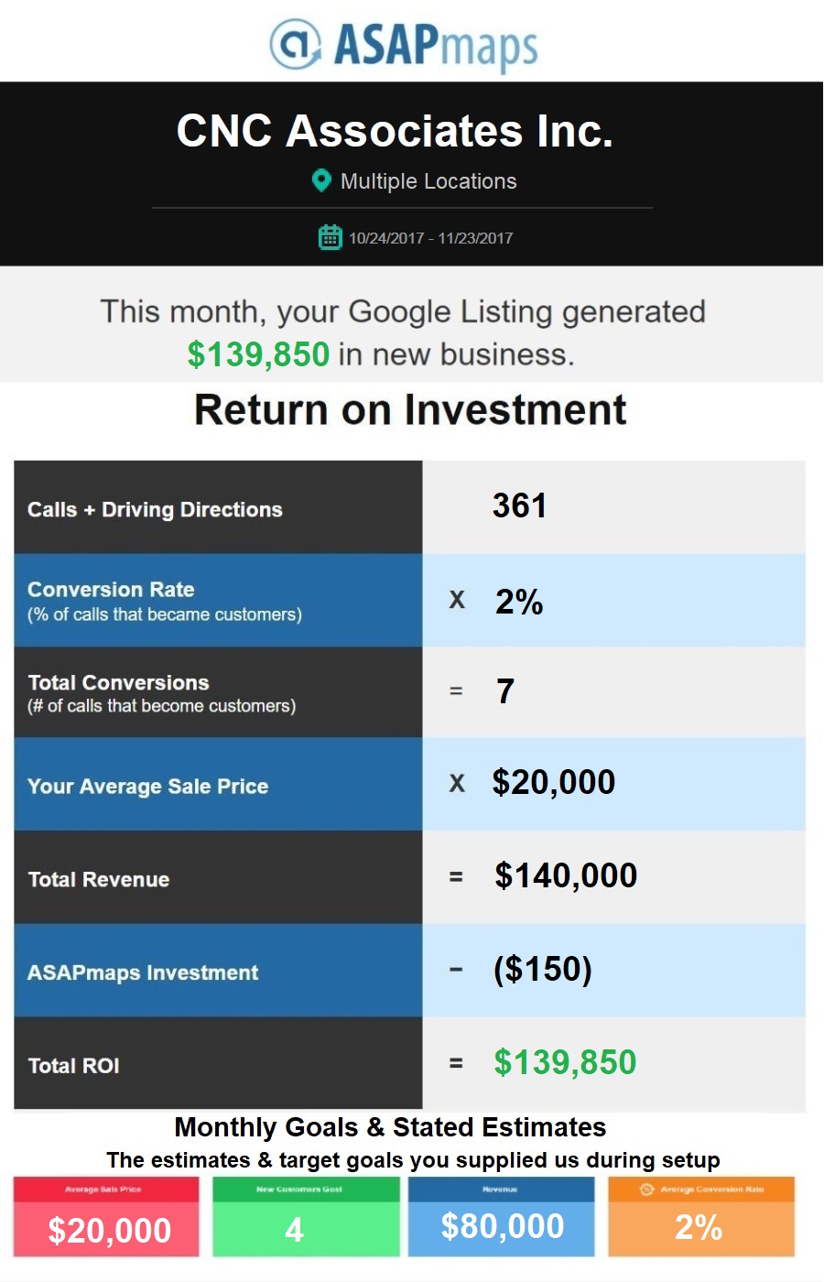Click the Average Conversion Rate card icon
824x1282 pixels.
tap(646, 1190)
